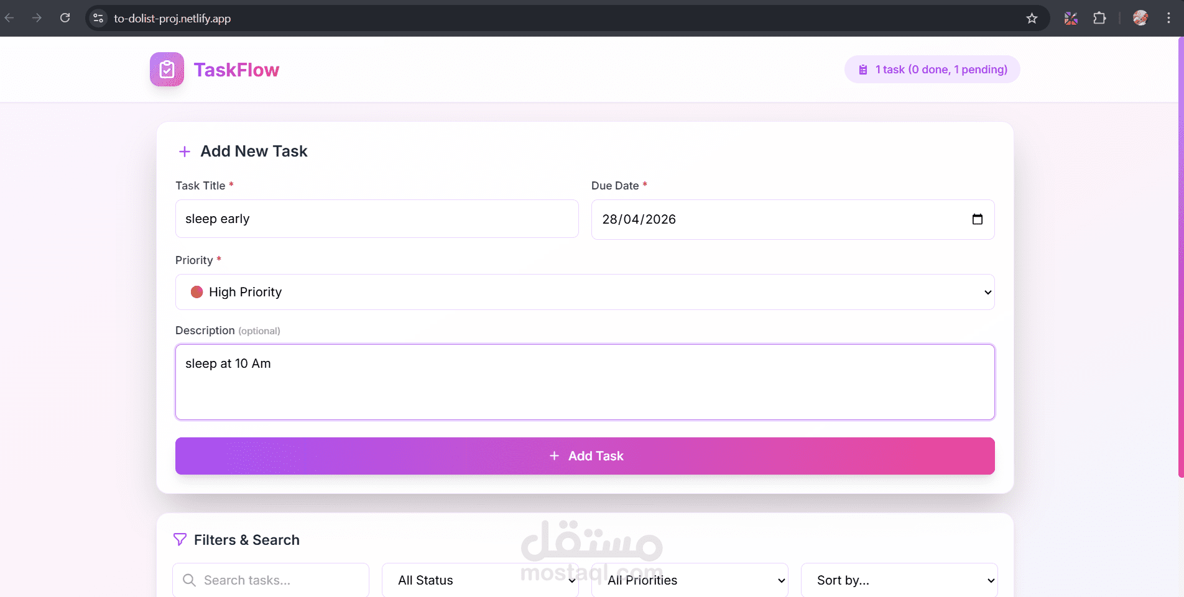
Task: Click the Add Task button
Action: click(x=585, y=455)
